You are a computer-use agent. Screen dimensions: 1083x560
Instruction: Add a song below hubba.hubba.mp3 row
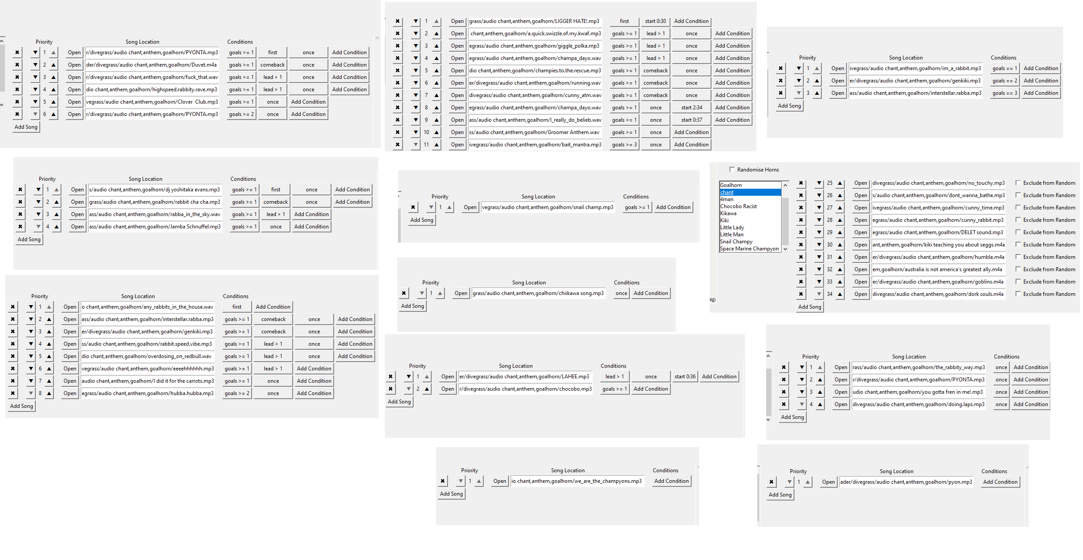[22, 406]
